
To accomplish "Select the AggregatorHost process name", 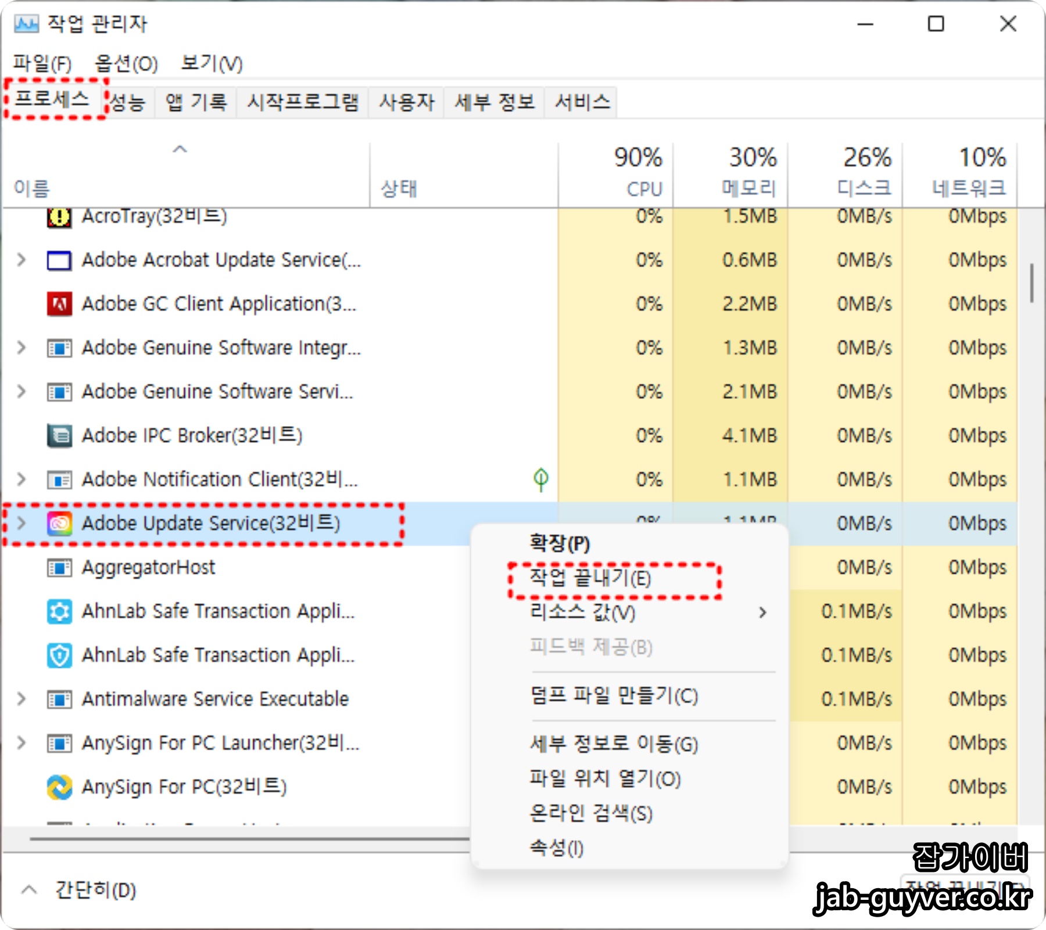I will pos(148,567).
